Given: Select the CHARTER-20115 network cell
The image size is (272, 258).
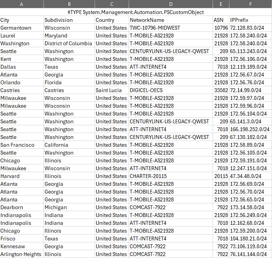Looking at the screenshot, I should pyautogui.click(x=171, y=176).
